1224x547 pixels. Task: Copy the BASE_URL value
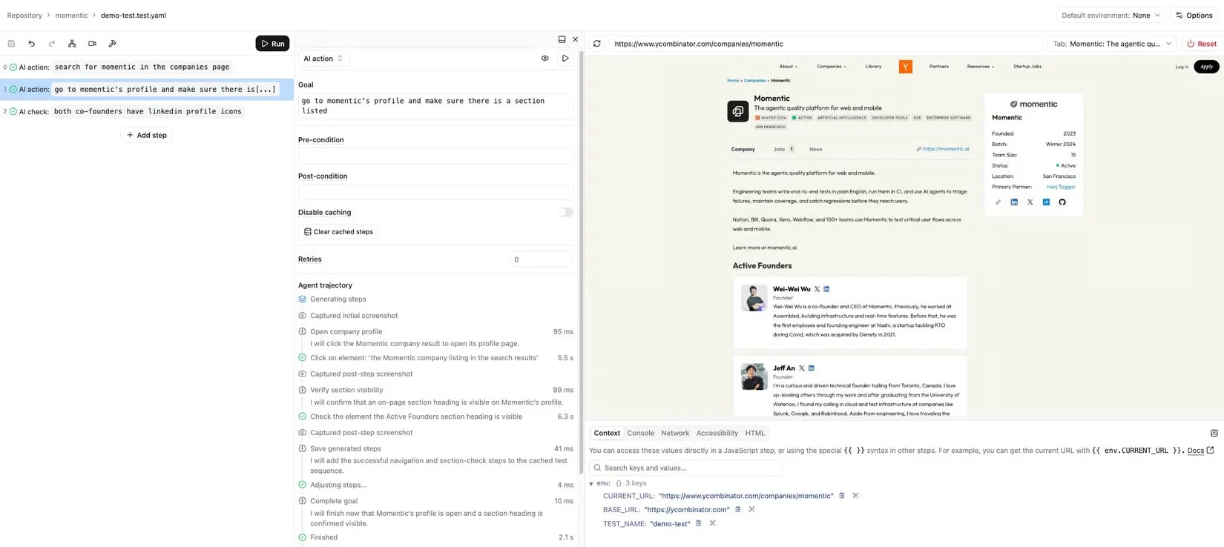click(x=738, y=510)
